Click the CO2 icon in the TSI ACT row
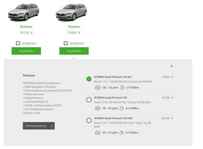203x149 pixels. coord(97,88)
